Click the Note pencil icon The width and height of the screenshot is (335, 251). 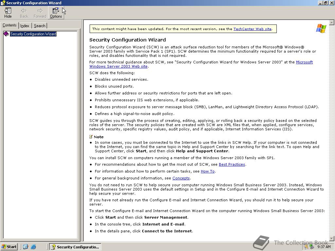click(91, 137)
